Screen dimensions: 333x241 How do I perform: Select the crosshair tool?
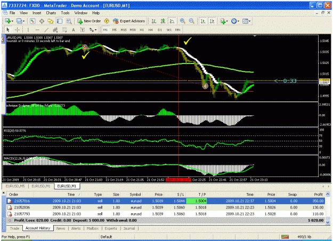coord(17,30)
